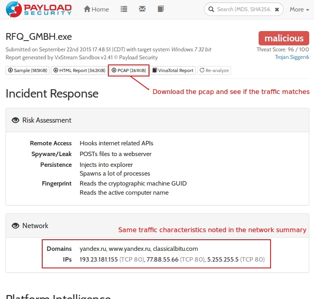Open the envelope mail icon in navbar

point(142,9)
